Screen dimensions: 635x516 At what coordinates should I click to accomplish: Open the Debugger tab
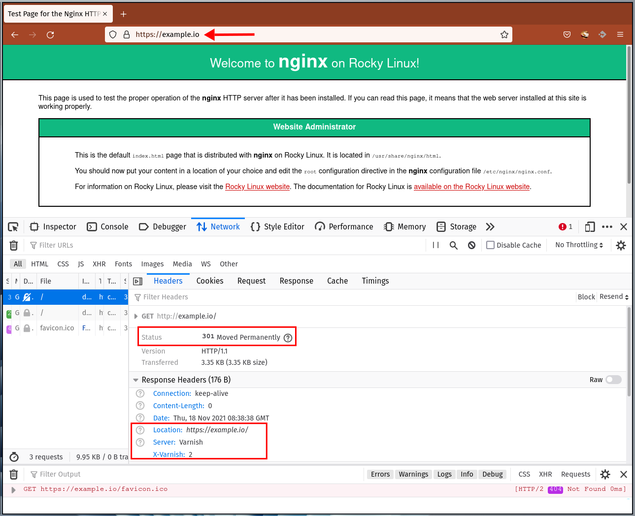[x=163, y=227]
